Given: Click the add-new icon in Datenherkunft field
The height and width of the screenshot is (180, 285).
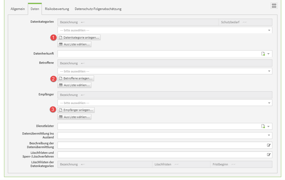Looking at the screenshot, I should click(x=263, y=54).
